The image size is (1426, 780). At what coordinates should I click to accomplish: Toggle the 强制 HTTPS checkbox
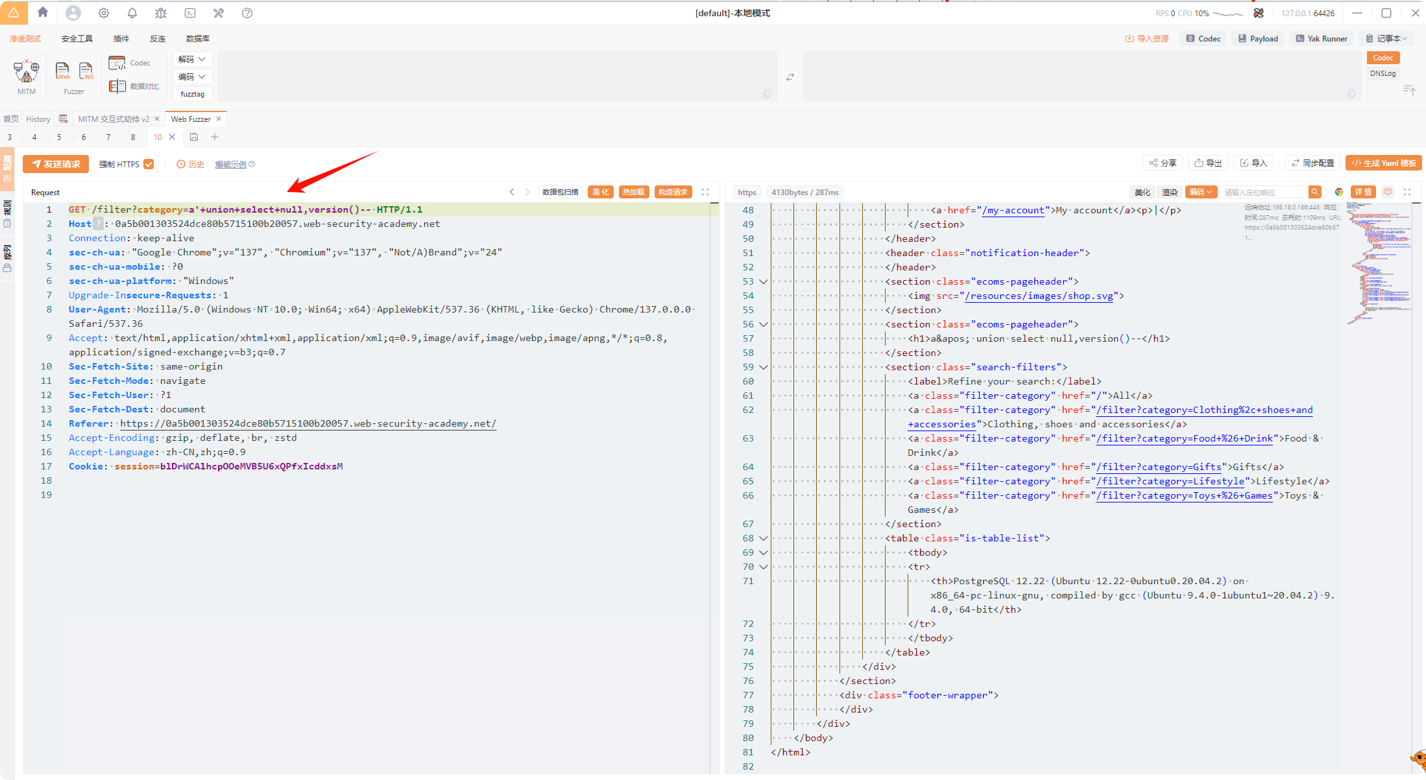click(149, 164)
